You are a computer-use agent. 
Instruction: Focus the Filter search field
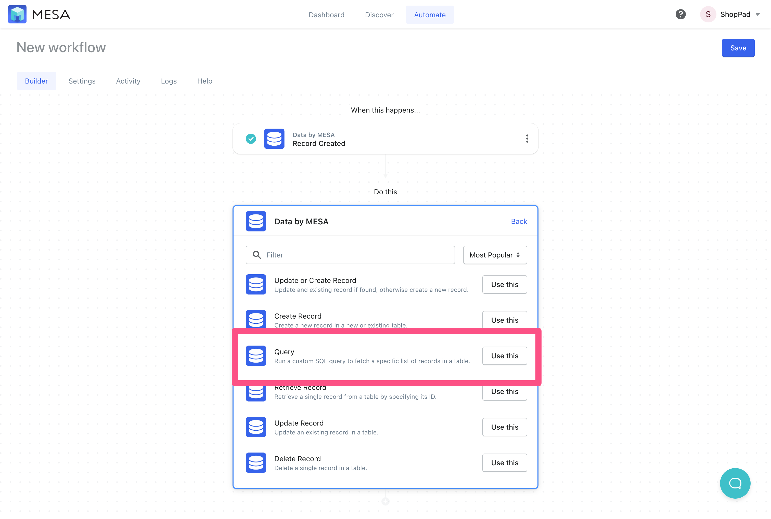pyautogui.click(x=350, y=255)
